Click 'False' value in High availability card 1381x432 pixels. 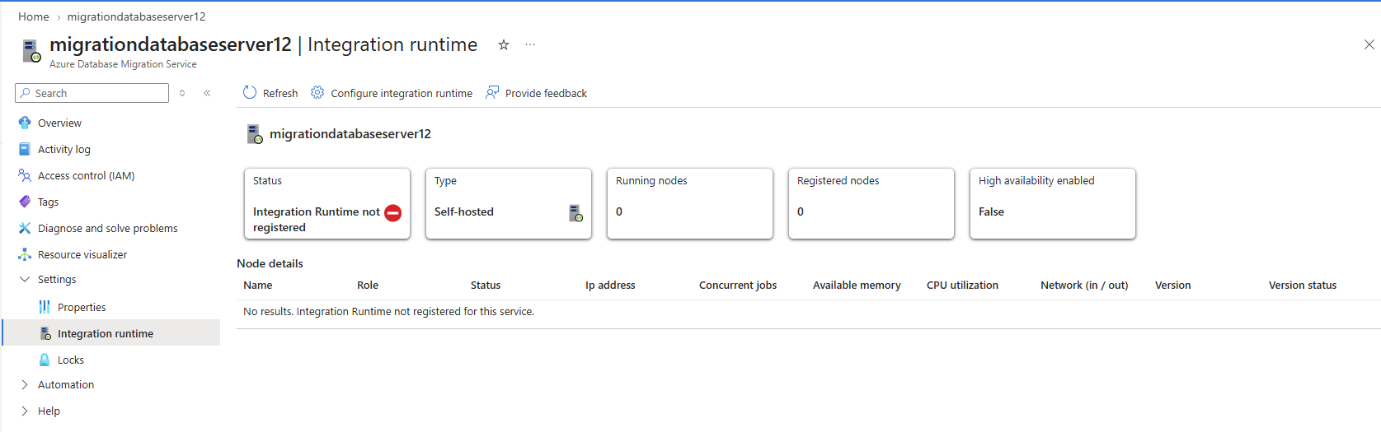click(x=991, y=211)
